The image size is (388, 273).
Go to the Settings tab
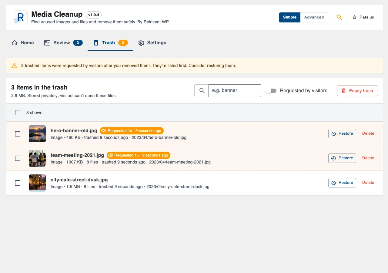(x=152, y=43)
